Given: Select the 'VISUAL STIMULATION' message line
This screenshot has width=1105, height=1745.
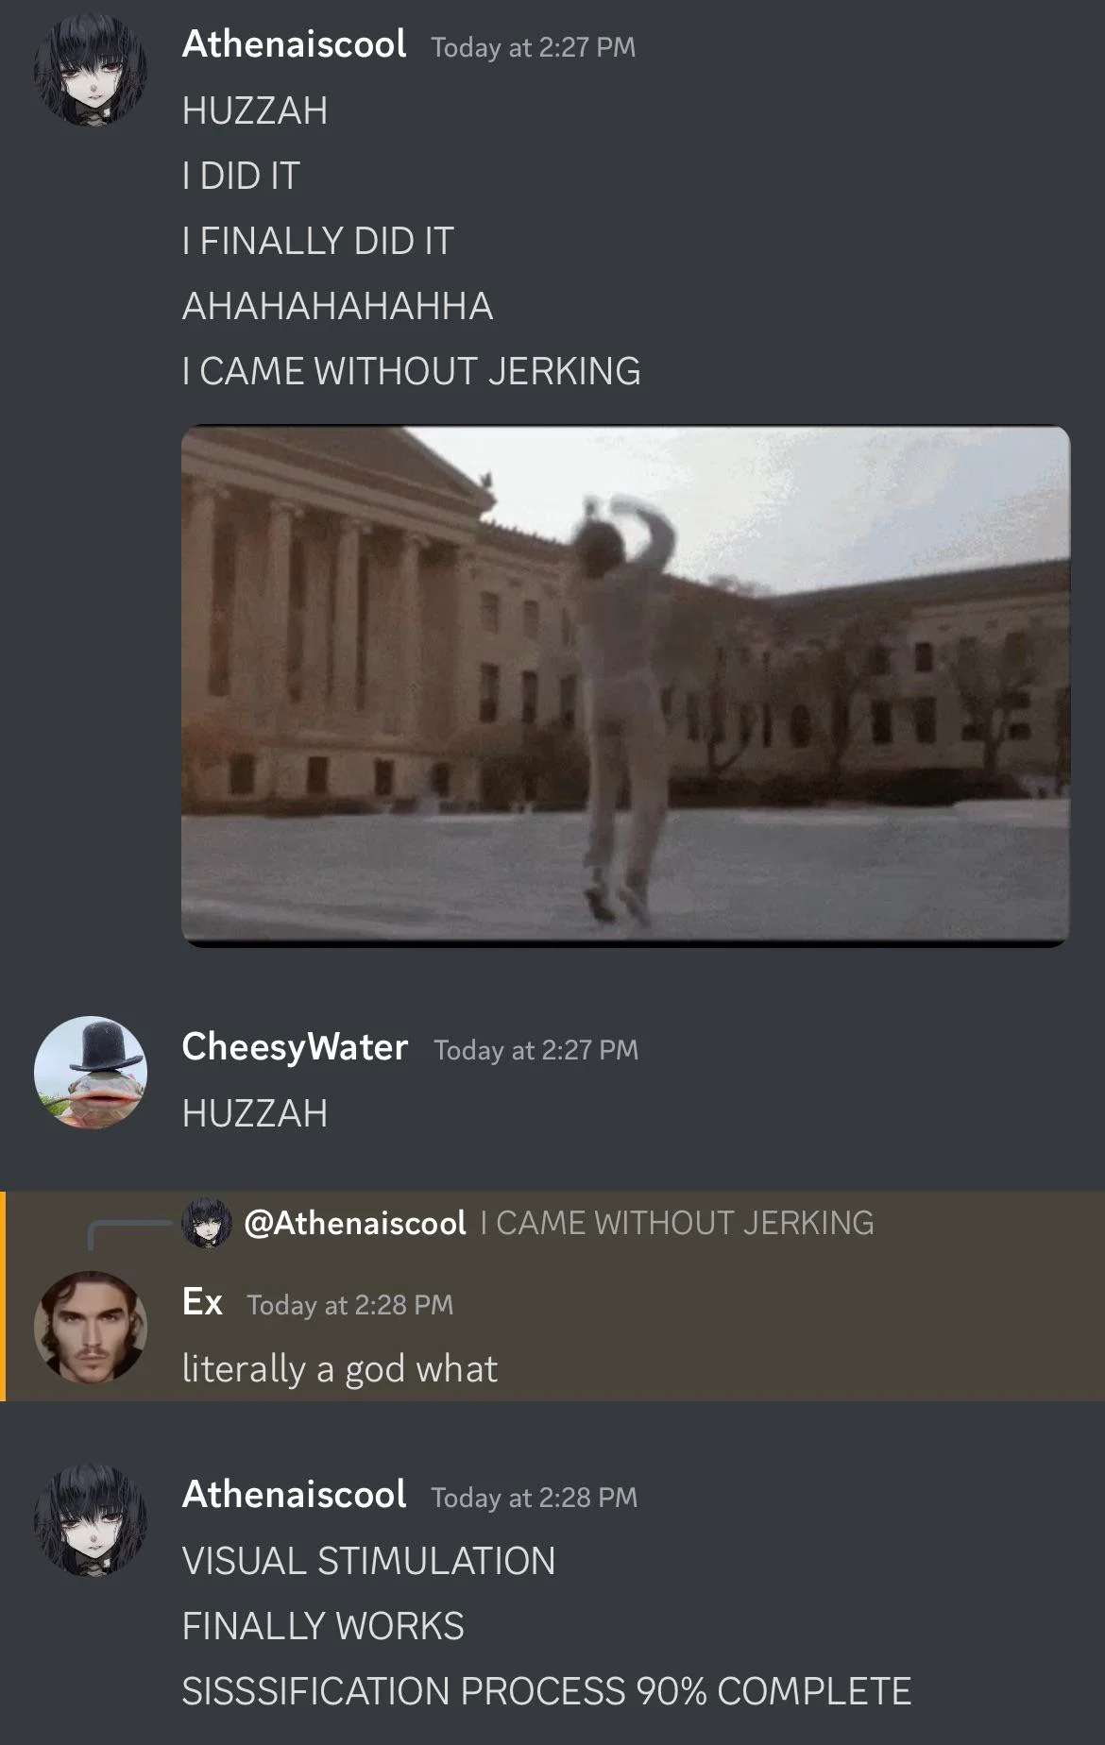Looking at the screenshot, I should 368,1561.
